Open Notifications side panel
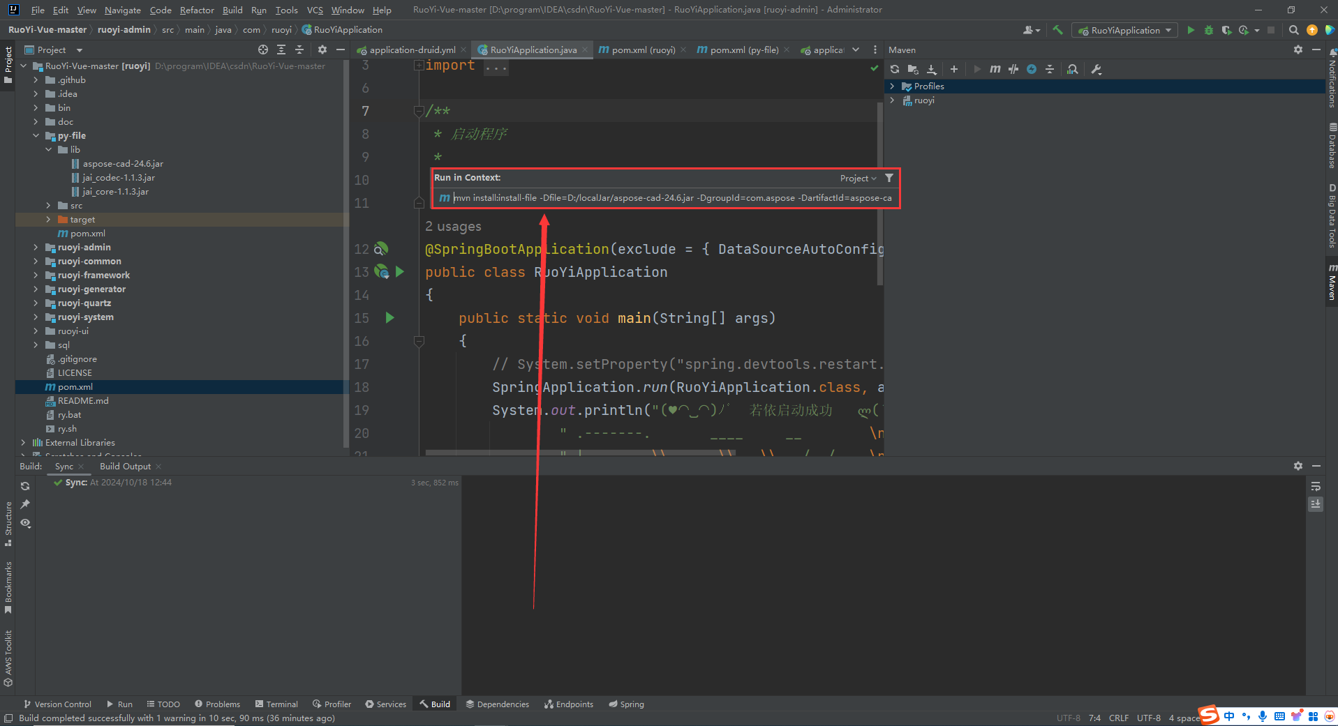The width and height of the screenshot is (1338, 726). (1332, 78)
